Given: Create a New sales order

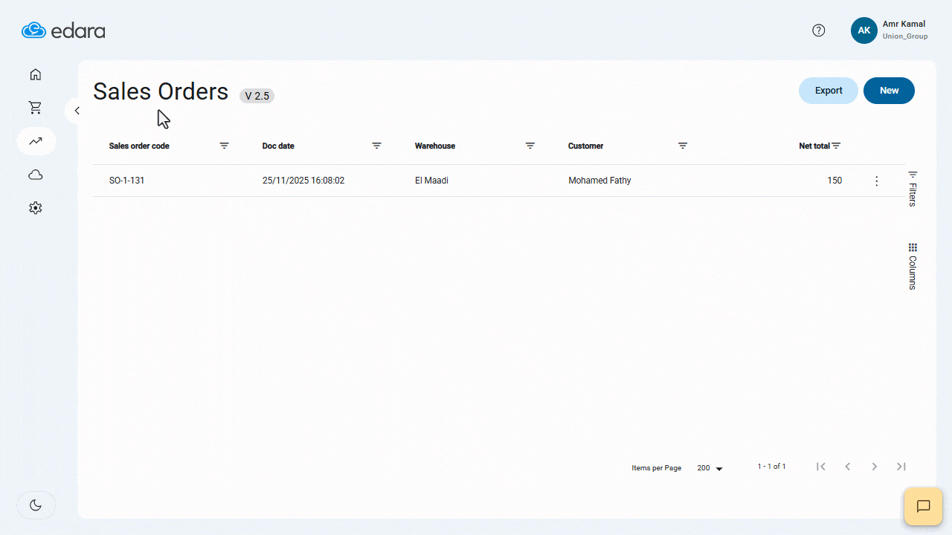Looking at the screenshot, I should tap(889, 91).
